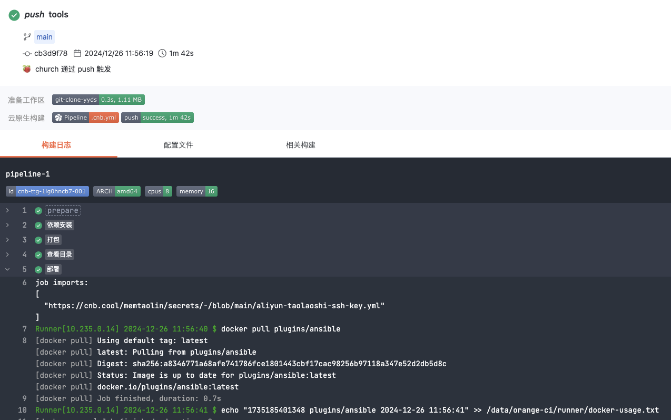Click the green check icon on prepare step
The width and height of the screenshot is (671, 420).
tap(38, 211)
